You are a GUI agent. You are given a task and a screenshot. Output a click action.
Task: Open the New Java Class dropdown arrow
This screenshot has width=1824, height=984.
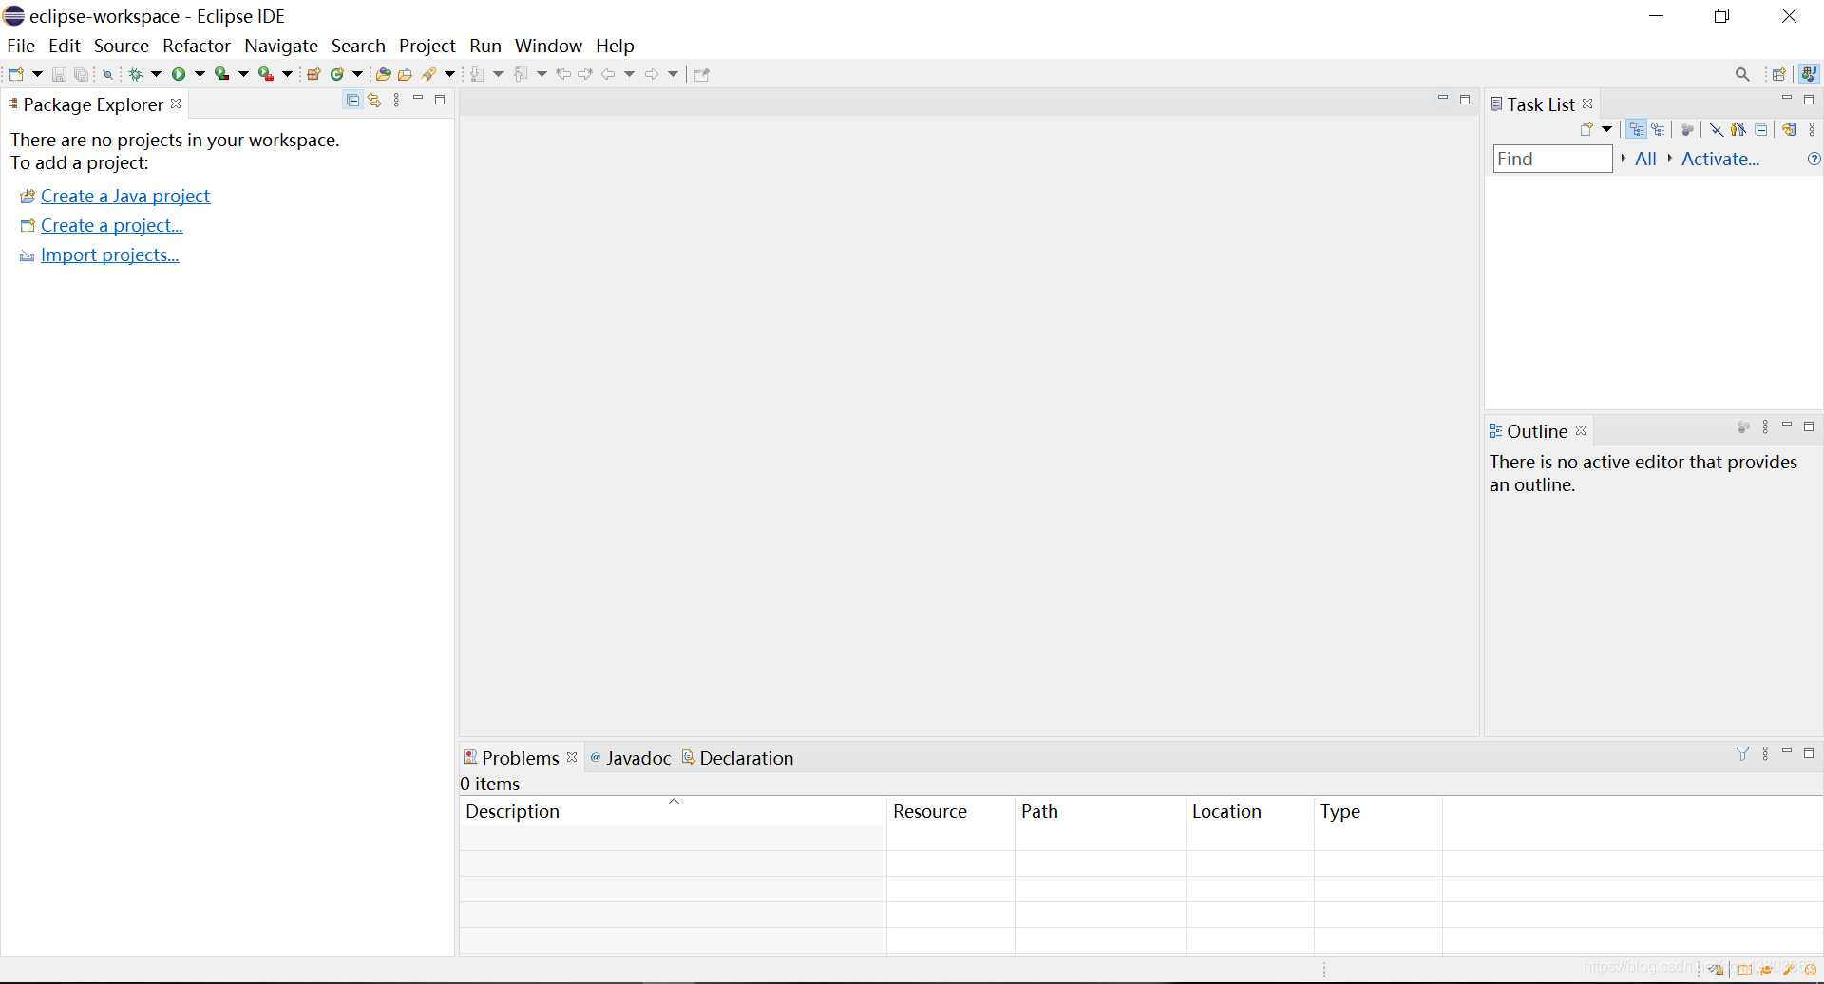pos(358,74)
